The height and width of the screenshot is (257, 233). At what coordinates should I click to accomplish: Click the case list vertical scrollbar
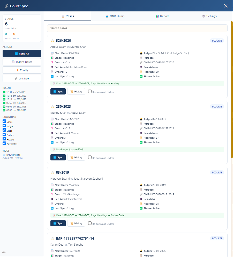pos(232,90)
